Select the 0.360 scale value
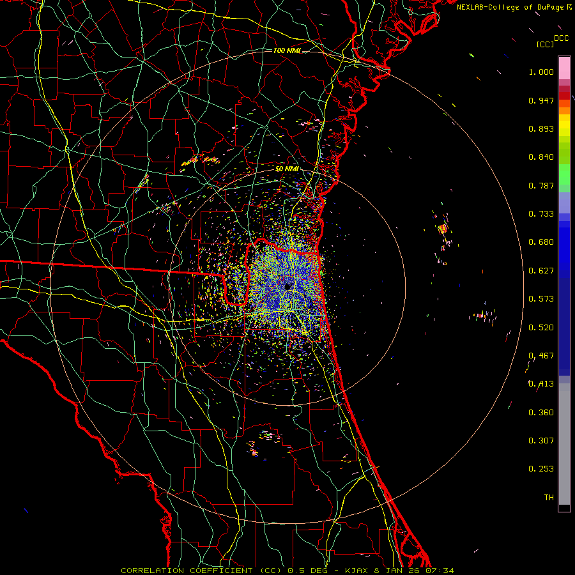 pos(541,413)
